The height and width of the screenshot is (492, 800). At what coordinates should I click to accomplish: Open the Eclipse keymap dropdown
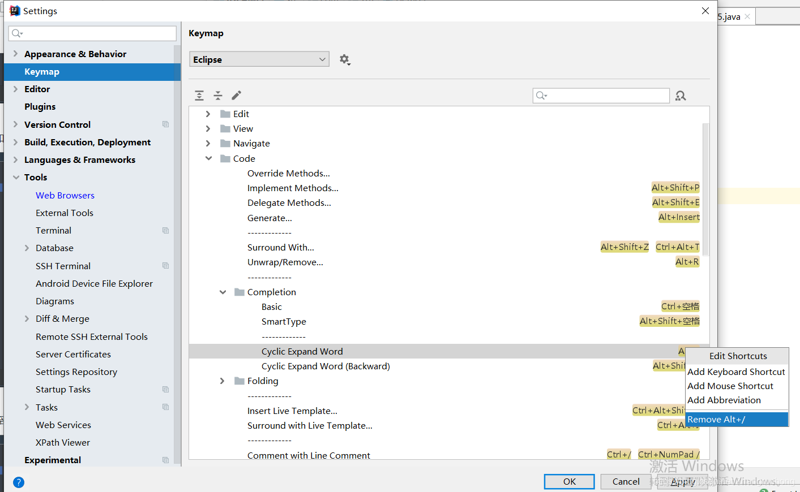259,59
